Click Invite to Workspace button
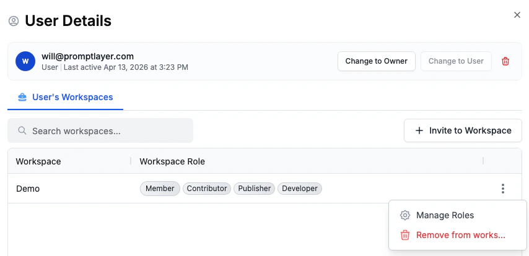 pyautogui.click(x=463, y=130)
